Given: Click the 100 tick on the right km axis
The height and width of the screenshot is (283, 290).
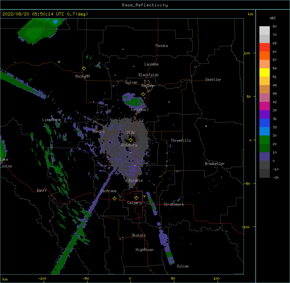Looking at the screenshot, I should pyautogui.click(x=247, y=53).
